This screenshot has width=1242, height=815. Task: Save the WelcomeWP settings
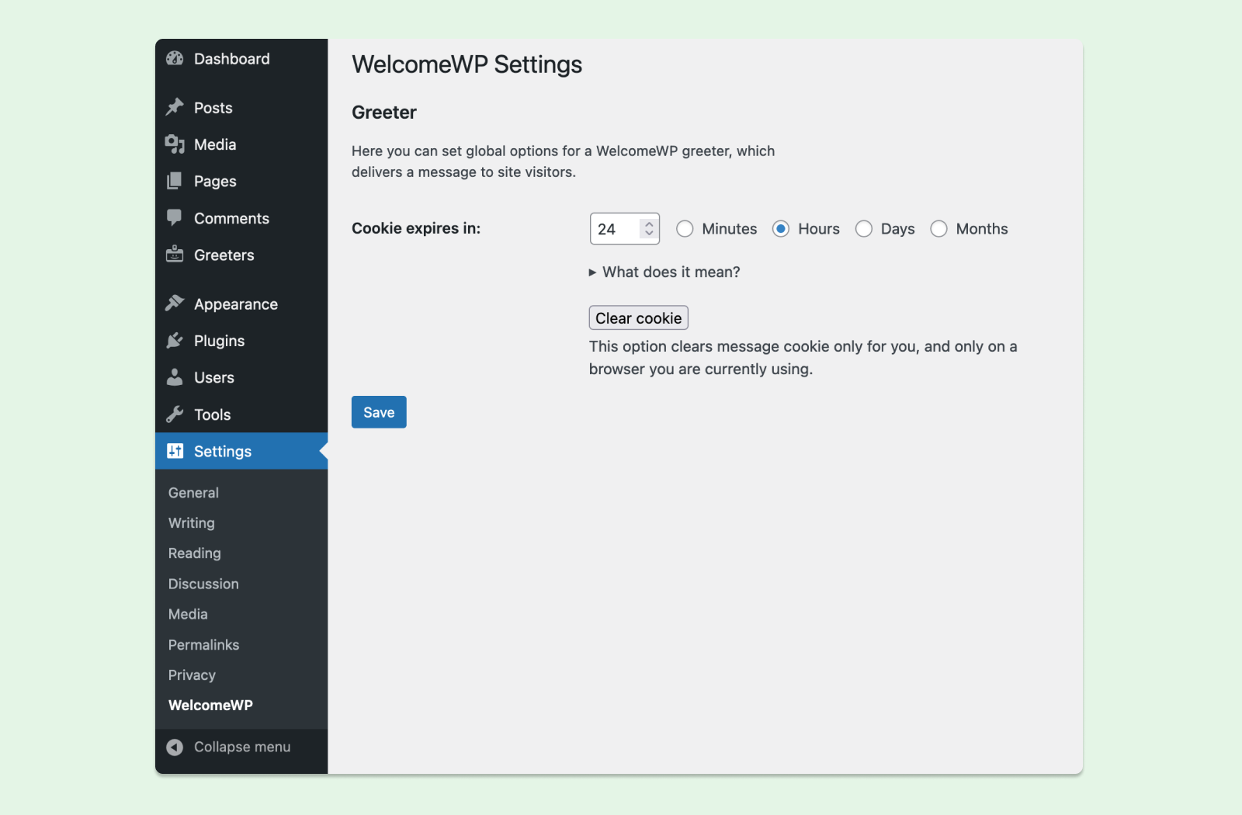tap(379, 412)
